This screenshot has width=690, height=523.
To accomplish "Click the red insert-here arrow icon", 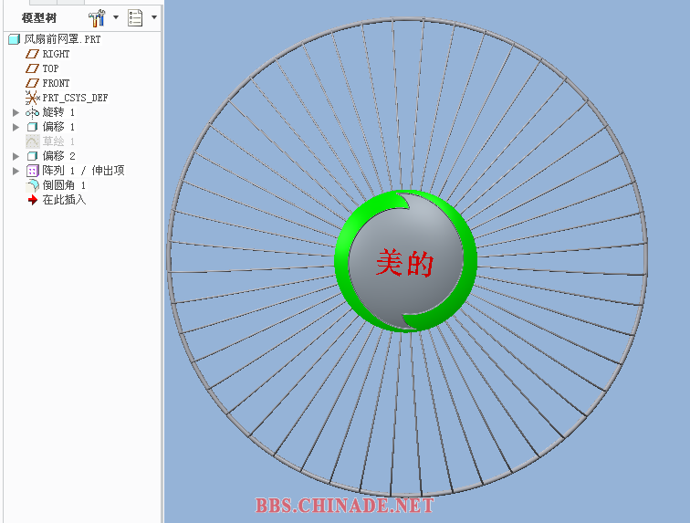I will point(33,200).
